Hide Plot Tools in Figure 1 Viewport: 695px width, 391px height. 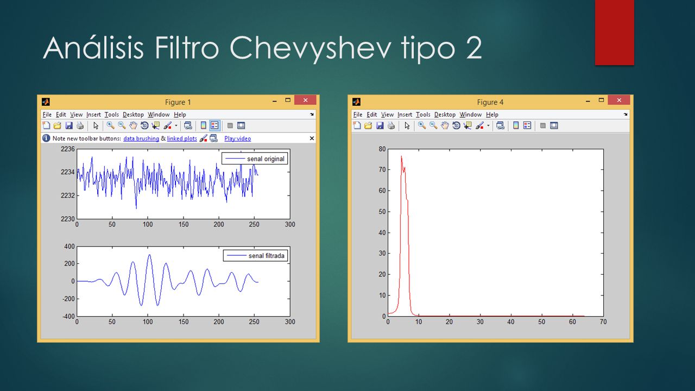(x=230, y=125)
